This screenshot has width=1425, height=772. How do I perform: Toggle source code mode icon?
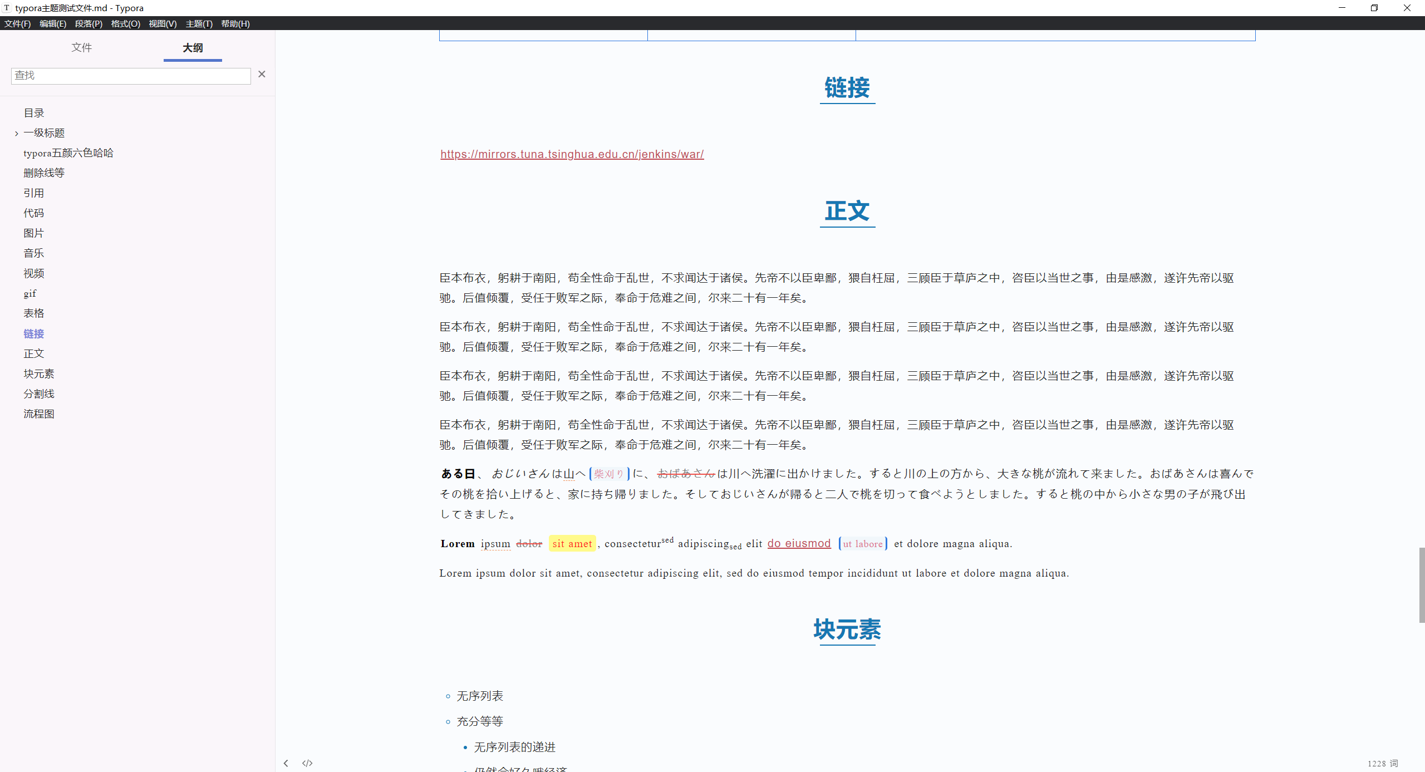307,763
